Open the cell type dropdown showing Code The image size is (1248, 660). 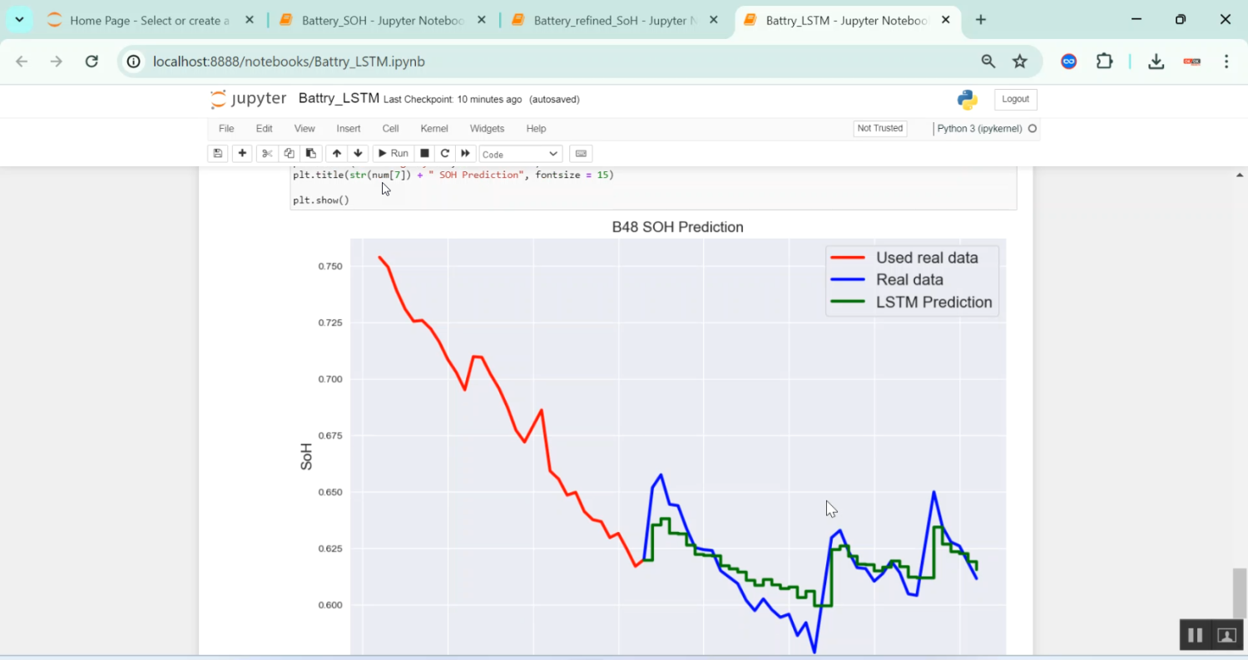click(519, 153)
